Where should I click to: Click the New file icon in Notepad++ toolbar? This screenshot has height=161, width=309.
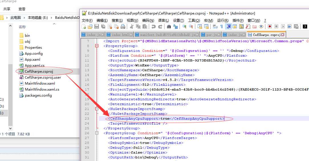pyautogui.click(x=84, y=27)
